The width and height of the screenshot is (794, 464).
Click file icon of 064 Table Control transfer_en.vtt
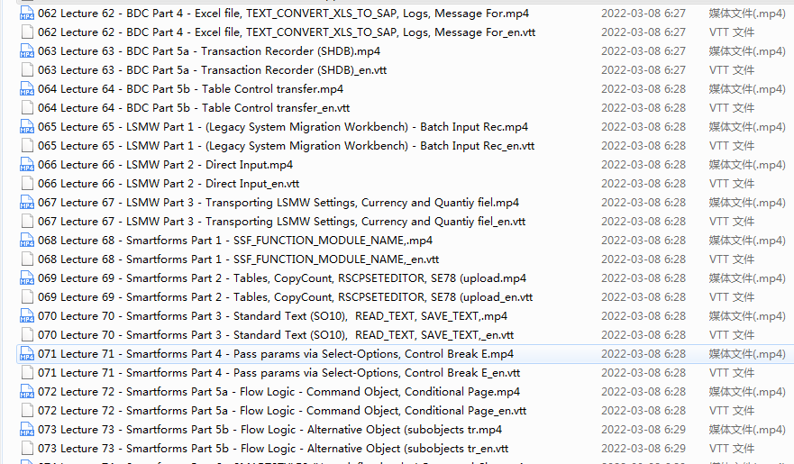pos(27,108)
